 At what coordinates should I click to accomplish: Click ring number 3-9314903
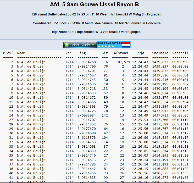tap(87, 147)
